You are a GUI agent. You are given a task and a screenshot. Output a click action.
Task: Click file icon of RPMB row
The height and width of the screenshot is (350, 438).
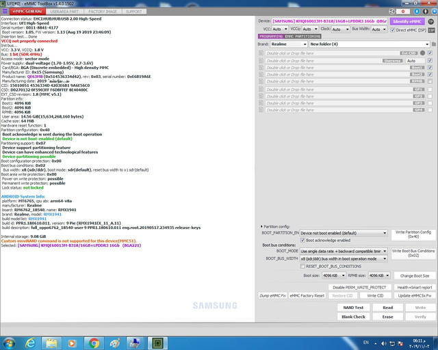coord(261,81)
